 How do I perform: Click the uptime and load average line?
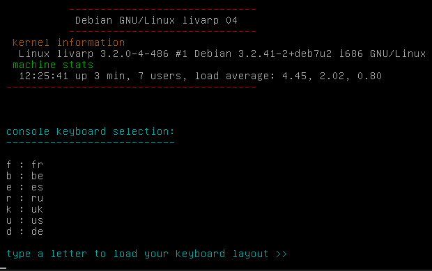pos(200,76)
